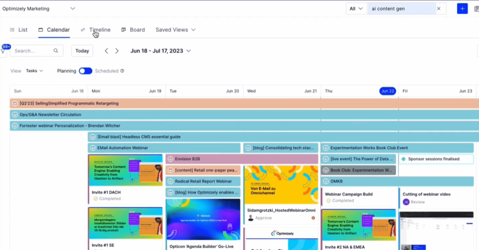Click calendar icon on Retail one-pager content bar

pyautogui.click(x=171, y=170)
